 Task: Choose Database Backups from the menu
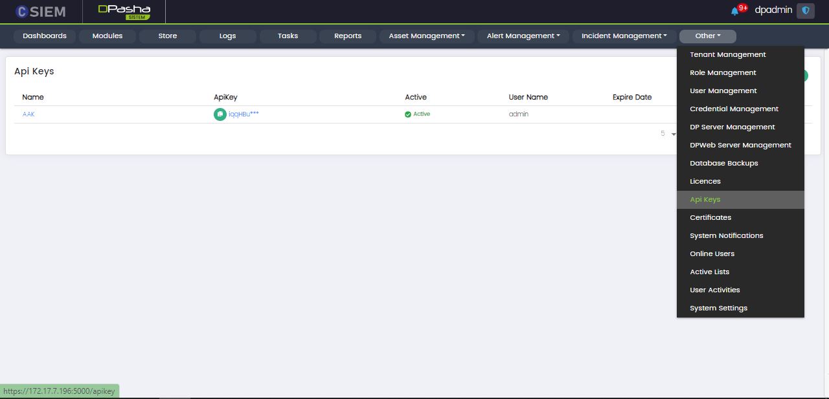[723, 164]
